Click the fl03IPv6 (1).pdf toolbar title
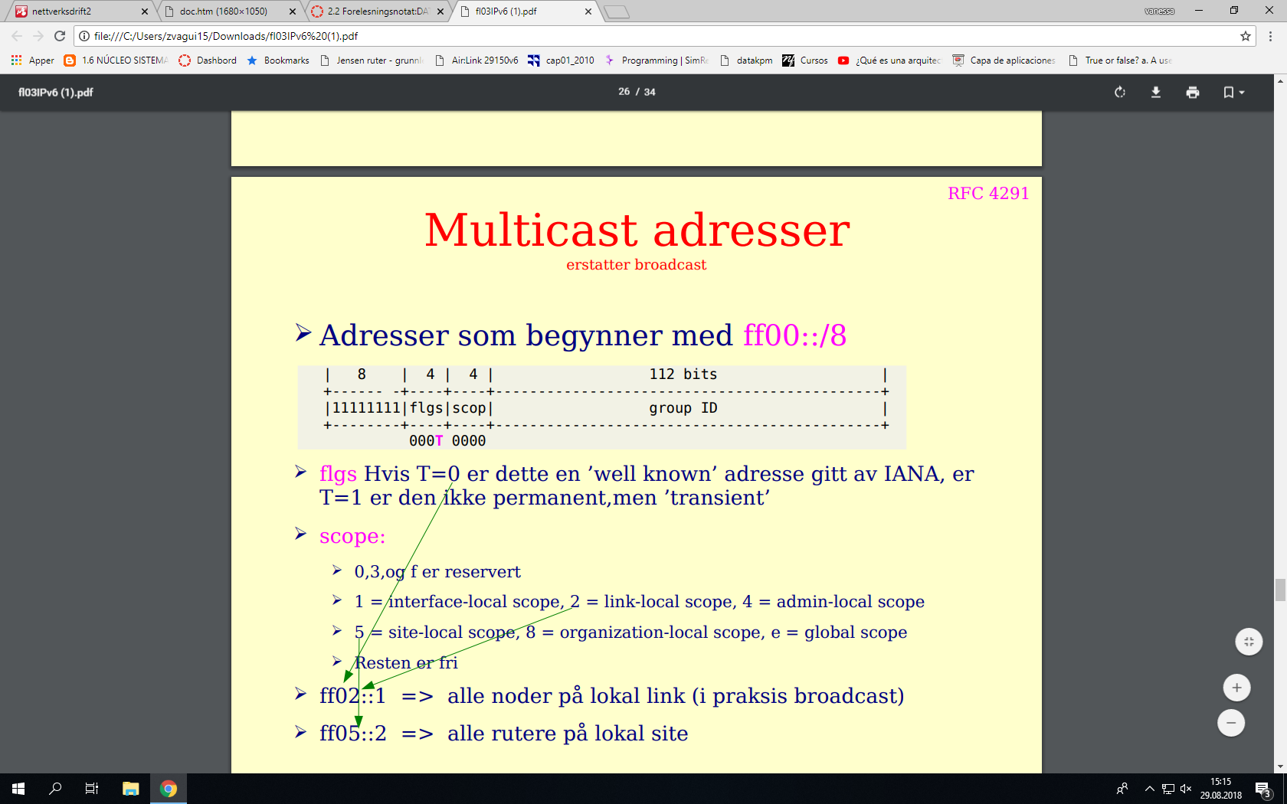 56,92
